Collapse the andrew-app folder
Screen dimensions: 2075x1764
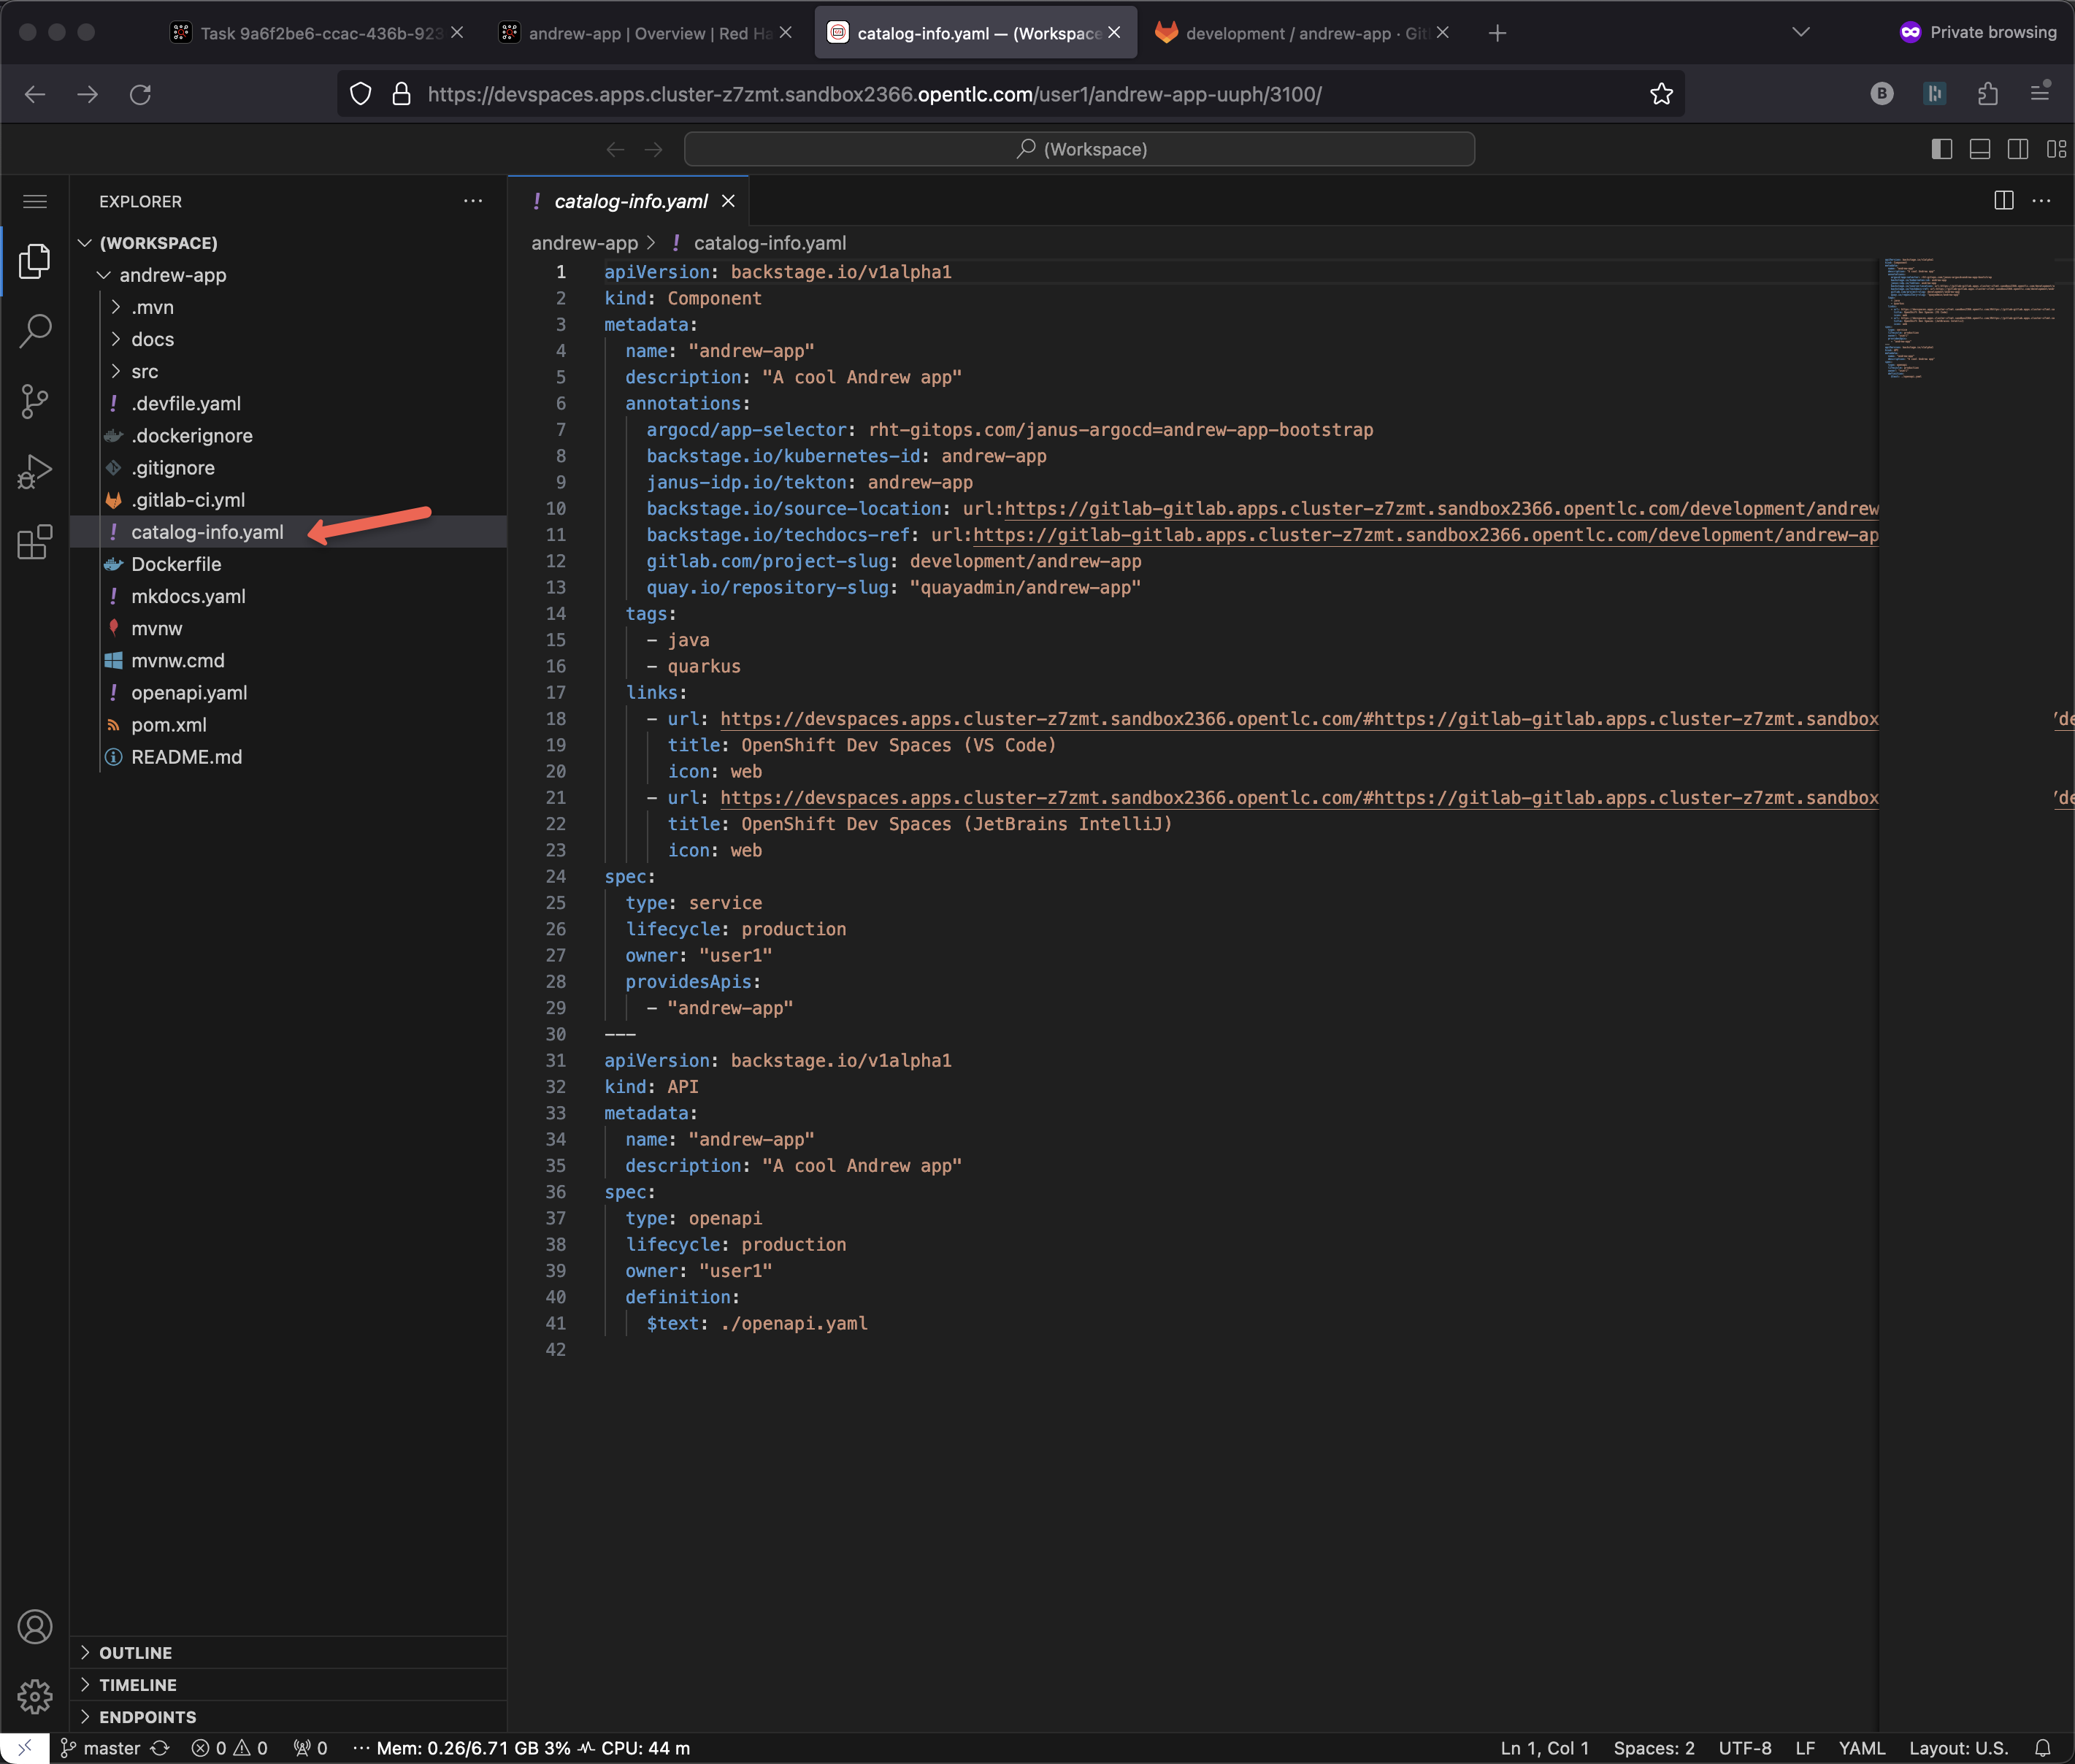pyautogui.click(x=172, y=275)
